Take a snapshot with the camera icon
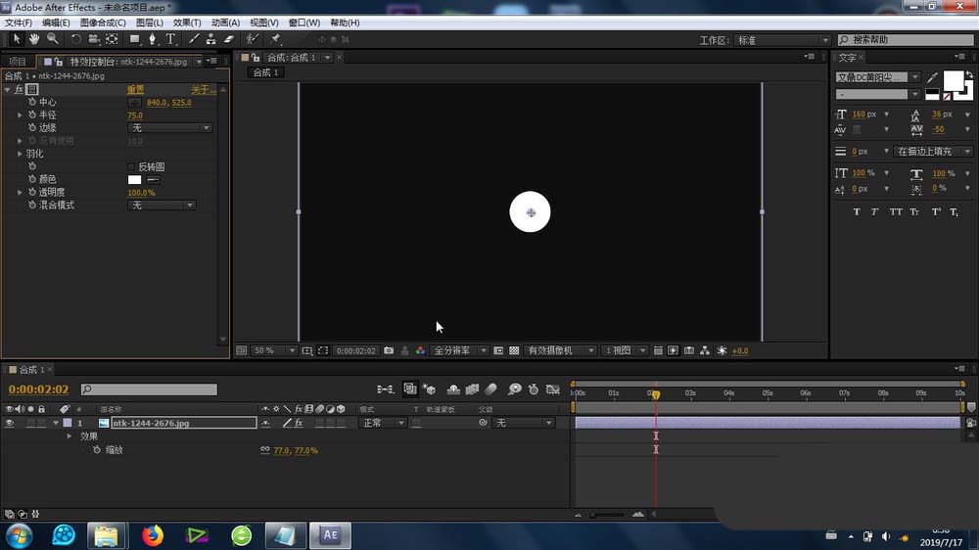Image resolution: width=979 pixels, height=550 pixels. [389, 350]
